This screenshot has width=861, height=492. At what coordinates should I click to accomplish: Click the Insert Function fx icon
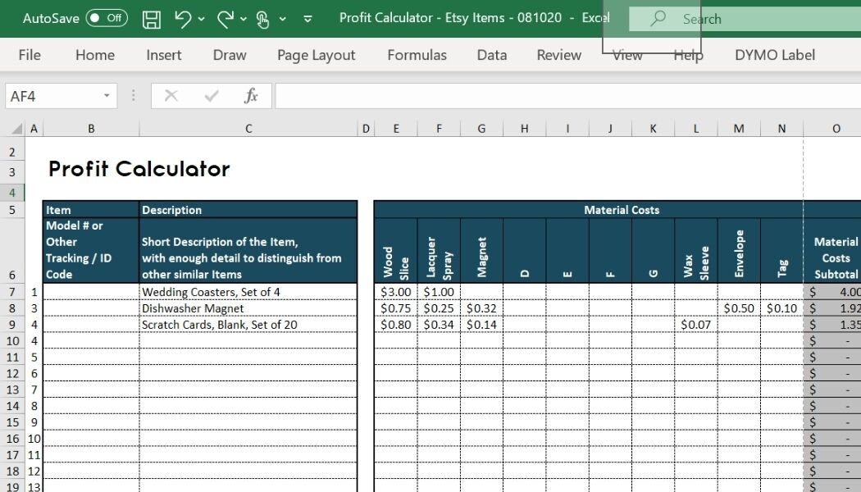(x=251, y=96)
